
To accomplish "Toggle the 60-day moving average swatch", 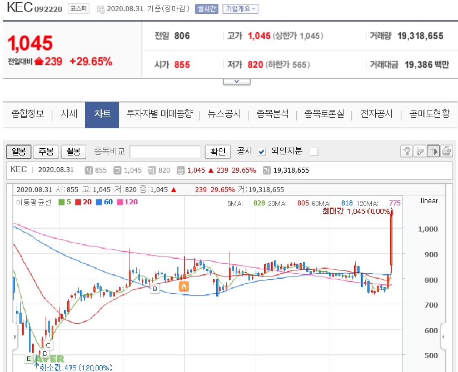I will 99,202.
